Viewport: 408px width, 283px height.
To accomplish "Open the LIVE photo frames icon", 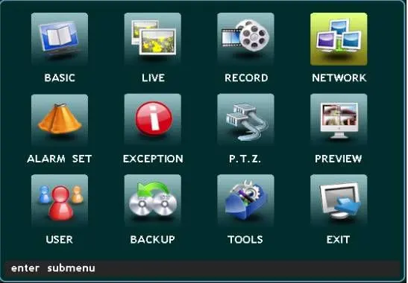I will click(153, 39).
